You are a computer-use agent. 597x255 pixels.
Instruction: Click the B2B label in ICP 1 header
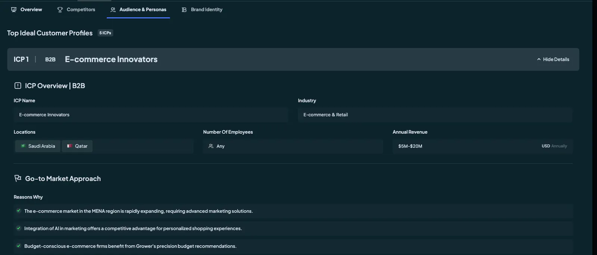pos(50,59)
